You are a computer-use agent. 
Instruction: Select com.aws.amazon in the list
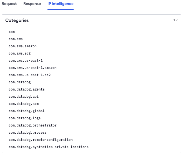point(22,46)
